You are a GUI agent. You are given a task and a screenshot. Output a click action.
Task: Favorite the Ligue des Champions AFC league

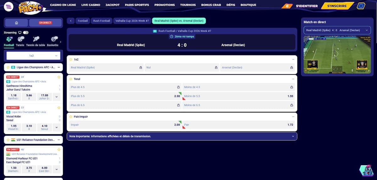click(8, 67)
